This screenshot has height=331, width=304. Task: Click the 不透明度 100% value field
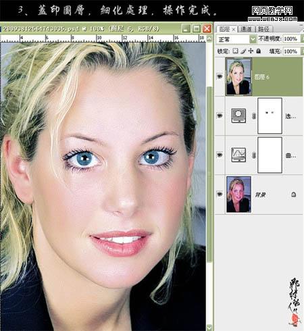[292, 39]
